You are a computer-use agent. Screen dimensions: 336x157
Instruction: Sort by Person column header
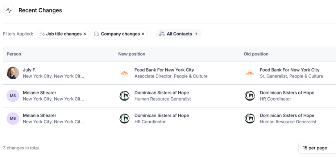(x=14, y=54)
